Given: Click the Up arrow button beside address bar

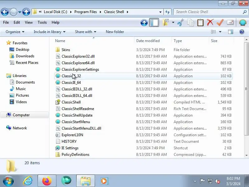Looking at the screenshot, I should 26,12.
